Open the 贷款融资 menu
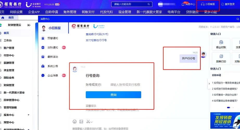 pyautogui.click(x=192, y=12)
